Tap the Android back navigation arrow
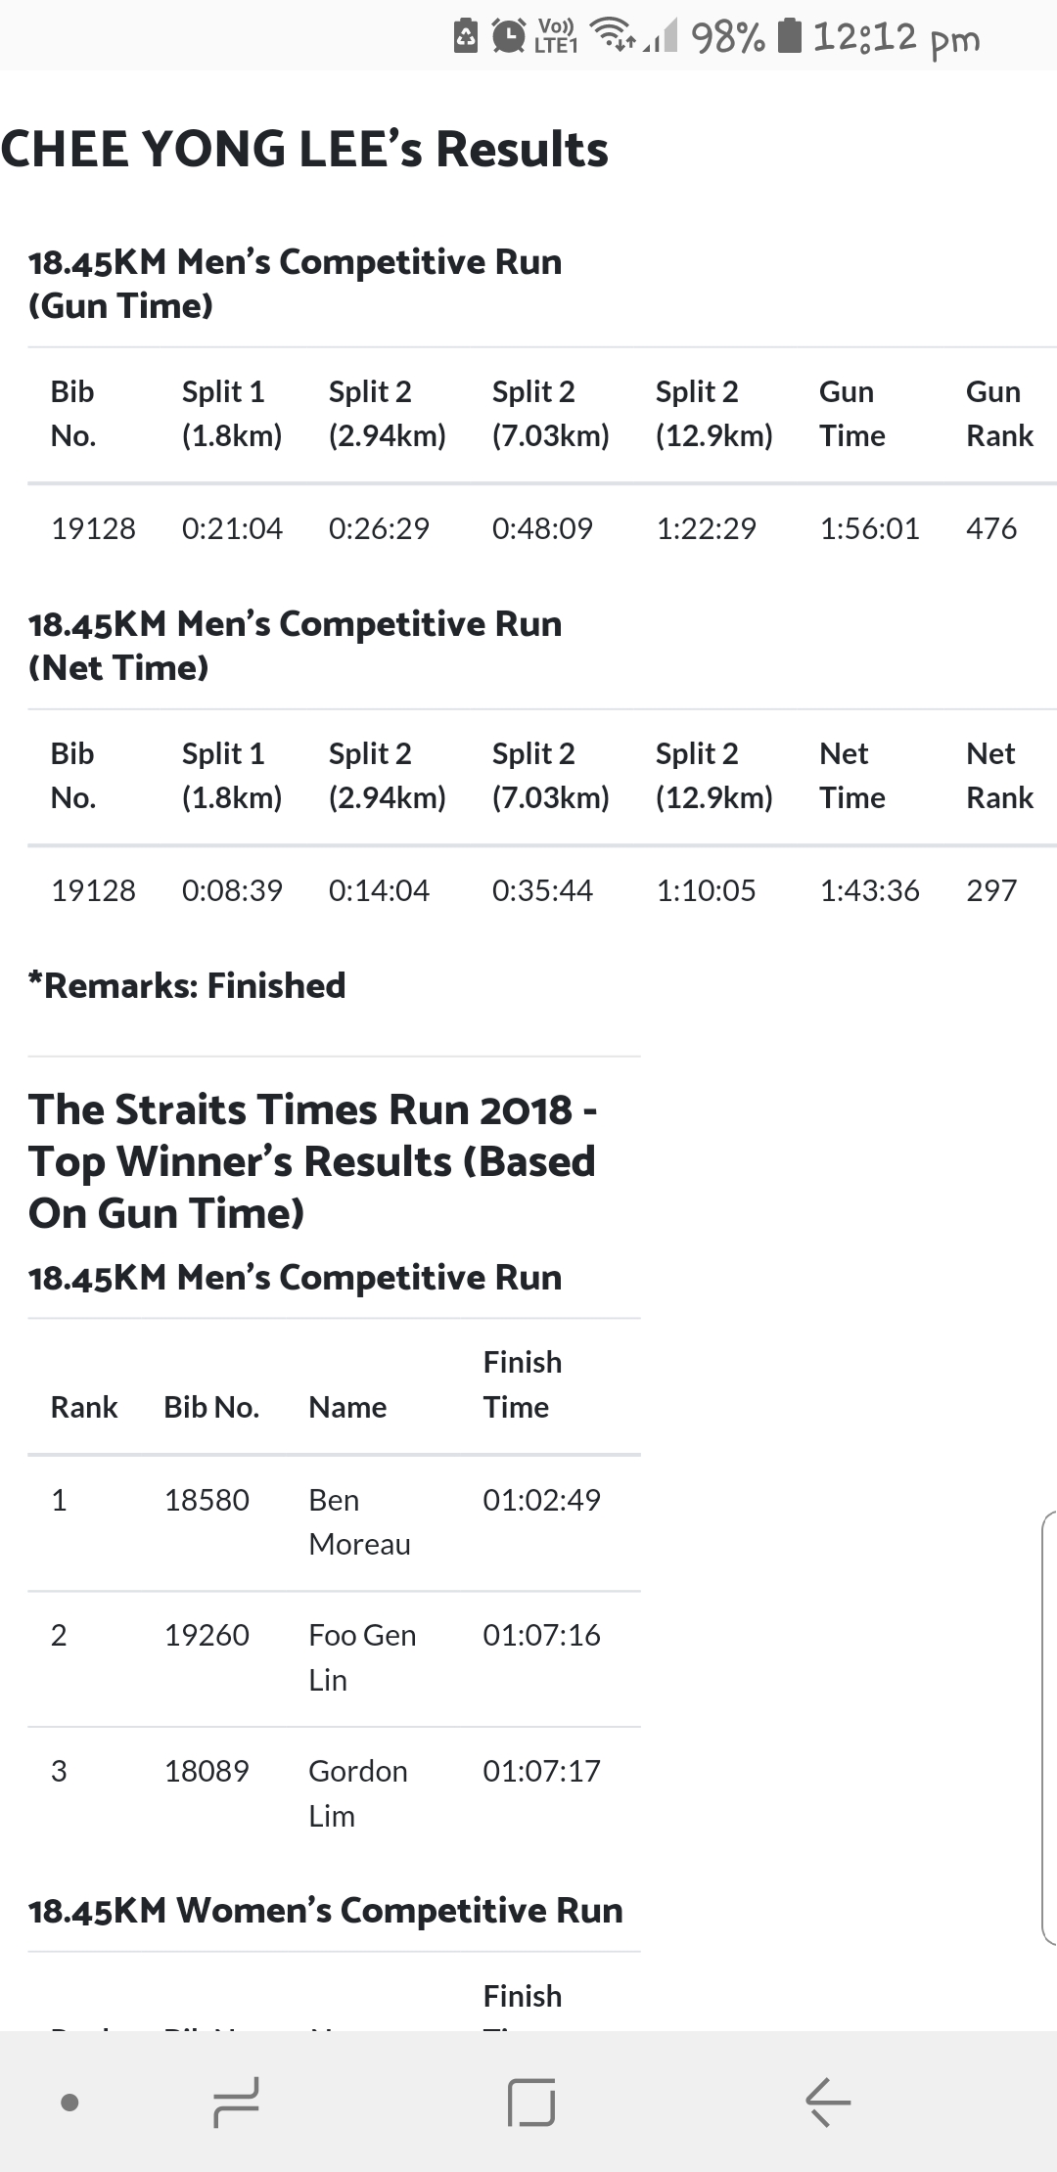This screenshot has width=1057, height=2172. 828,2102
